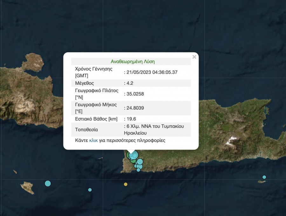Select the large cyan marker west of Gavdos island

pyautogui.click(x=48, y=183)
